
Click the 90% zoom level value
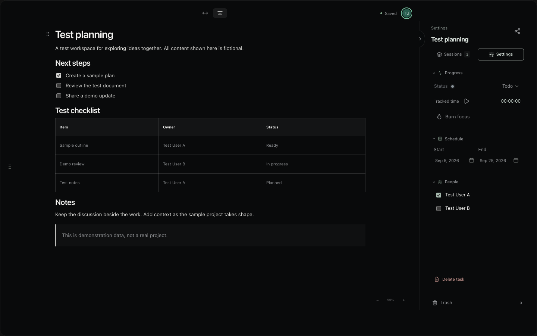coord(390,300)
